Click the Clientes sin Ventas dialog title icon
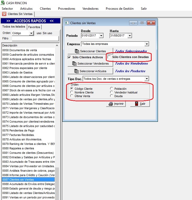 (67, 23)
